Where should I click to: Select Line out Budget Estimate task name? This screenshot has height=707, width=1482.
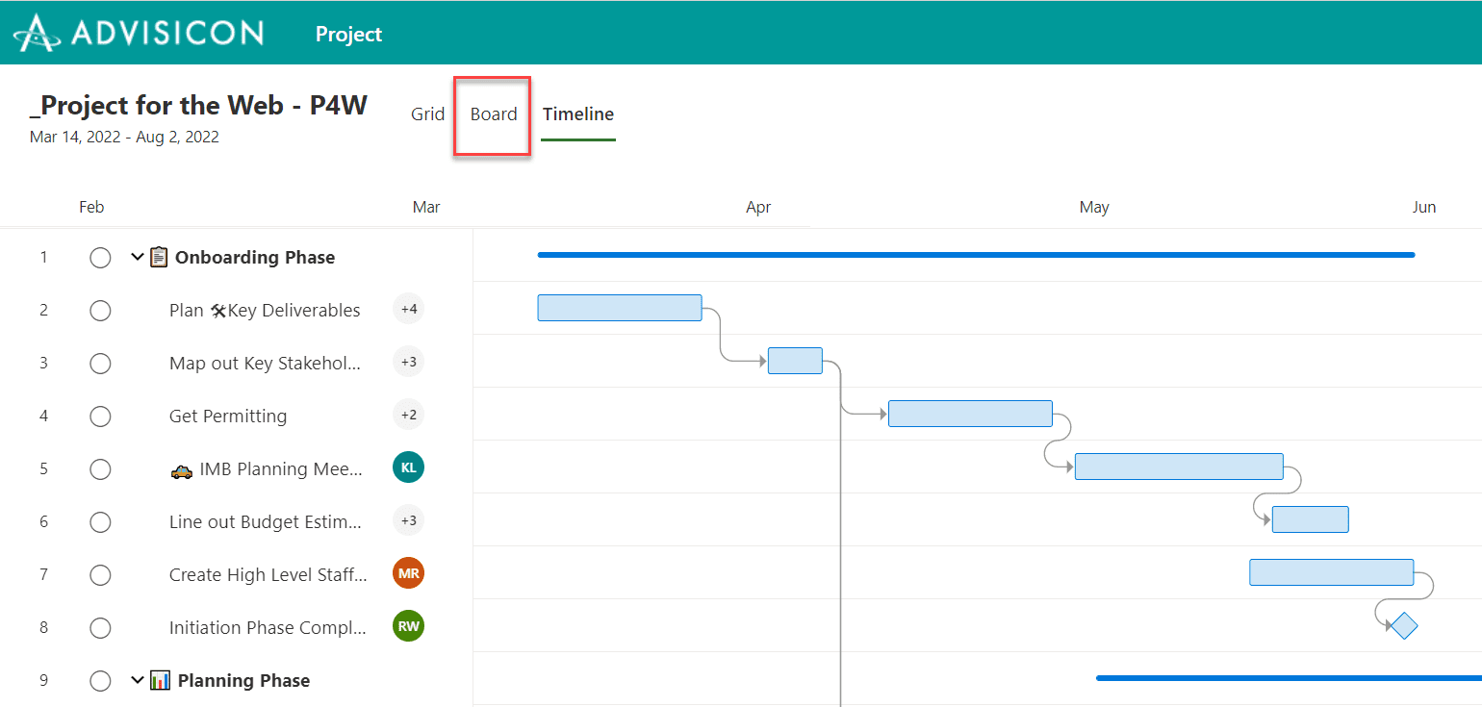pos(266,522)
